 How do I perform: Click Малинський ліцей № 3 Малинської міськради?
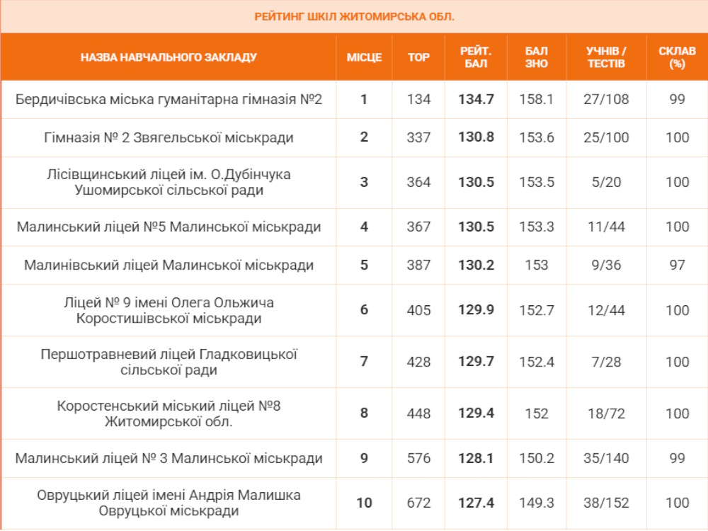169,458
